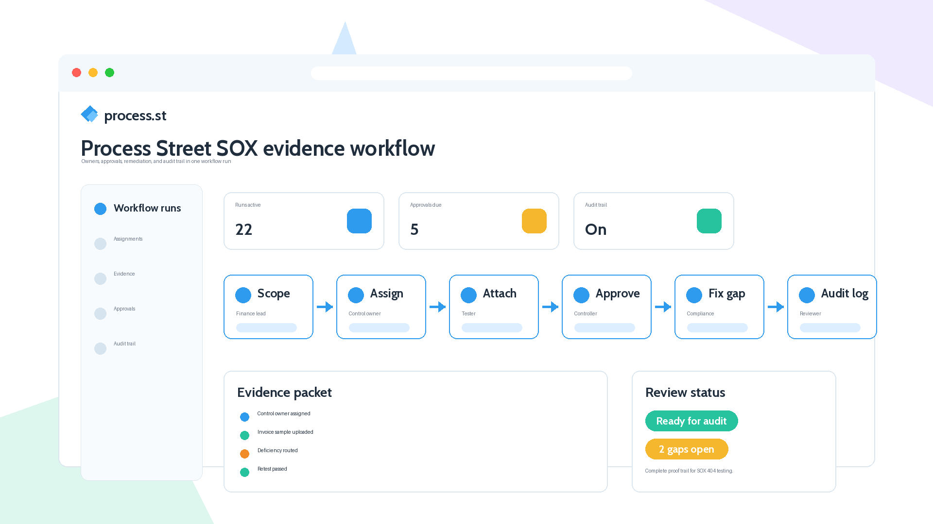Click Complete proof trail for SOX 404 testing text
The image size is (933, 524).
[x=689, y=471]
